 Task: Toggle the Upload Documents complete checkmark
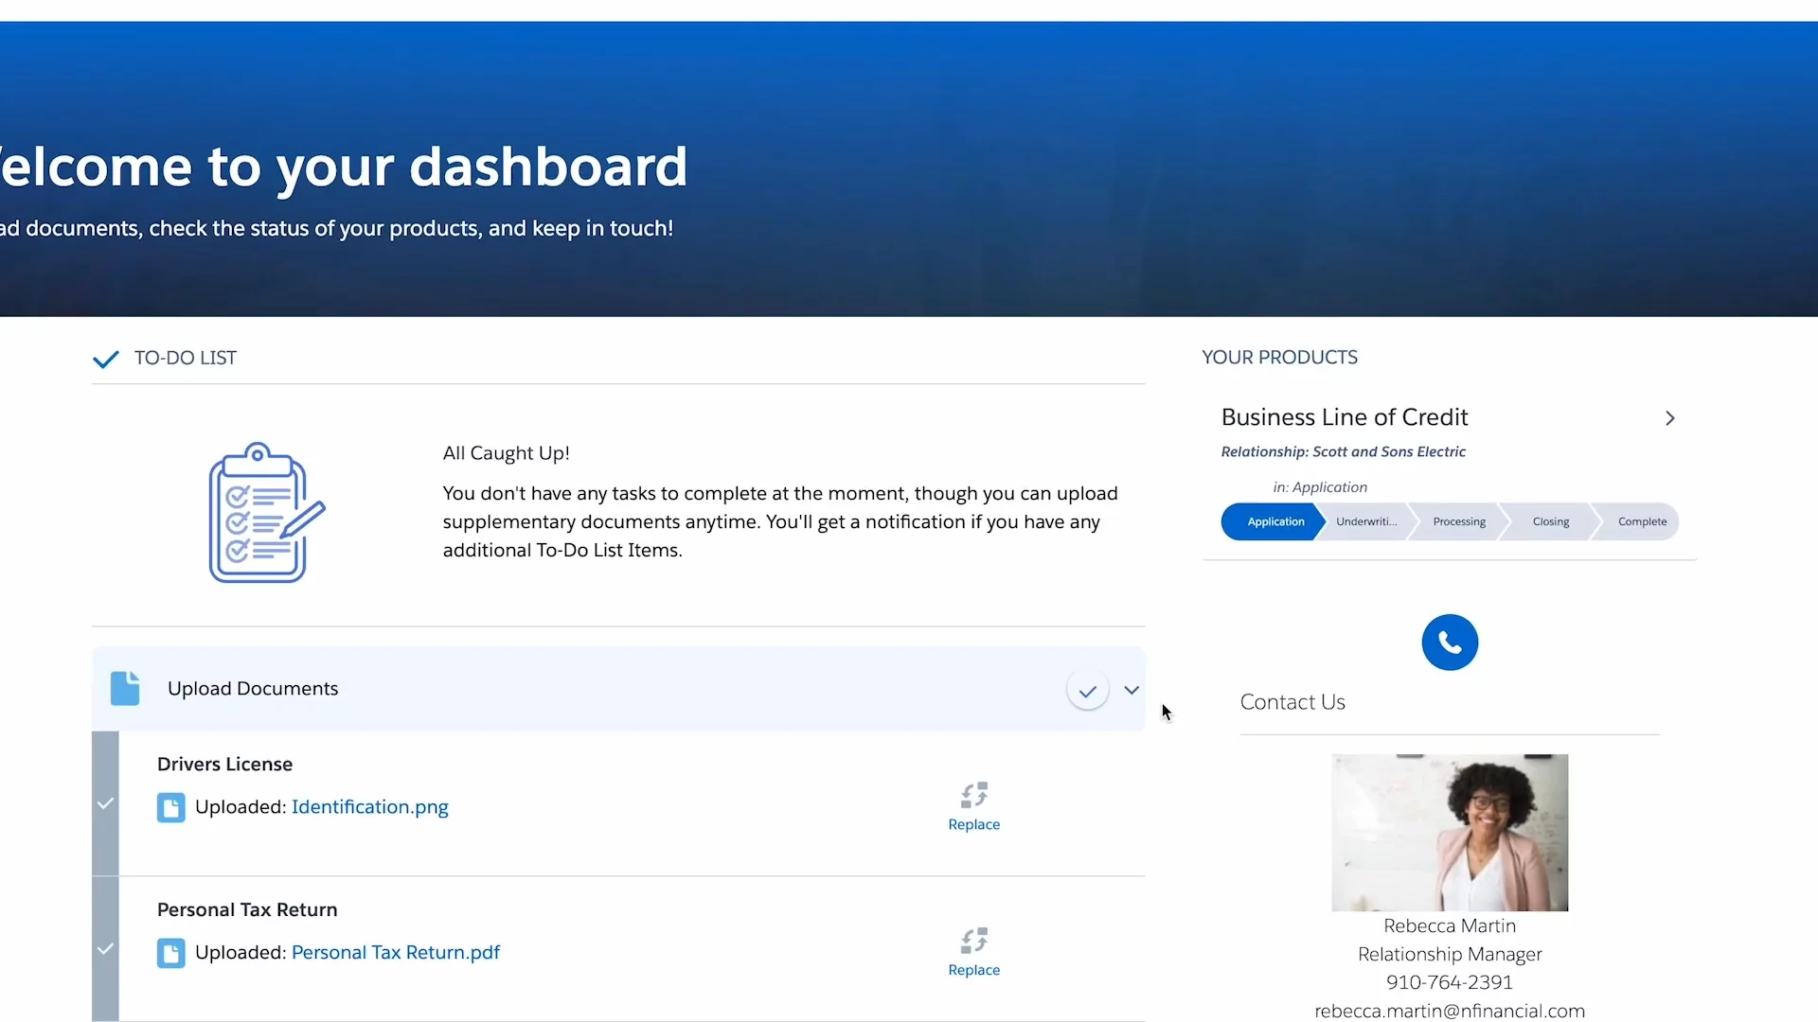1087,691
